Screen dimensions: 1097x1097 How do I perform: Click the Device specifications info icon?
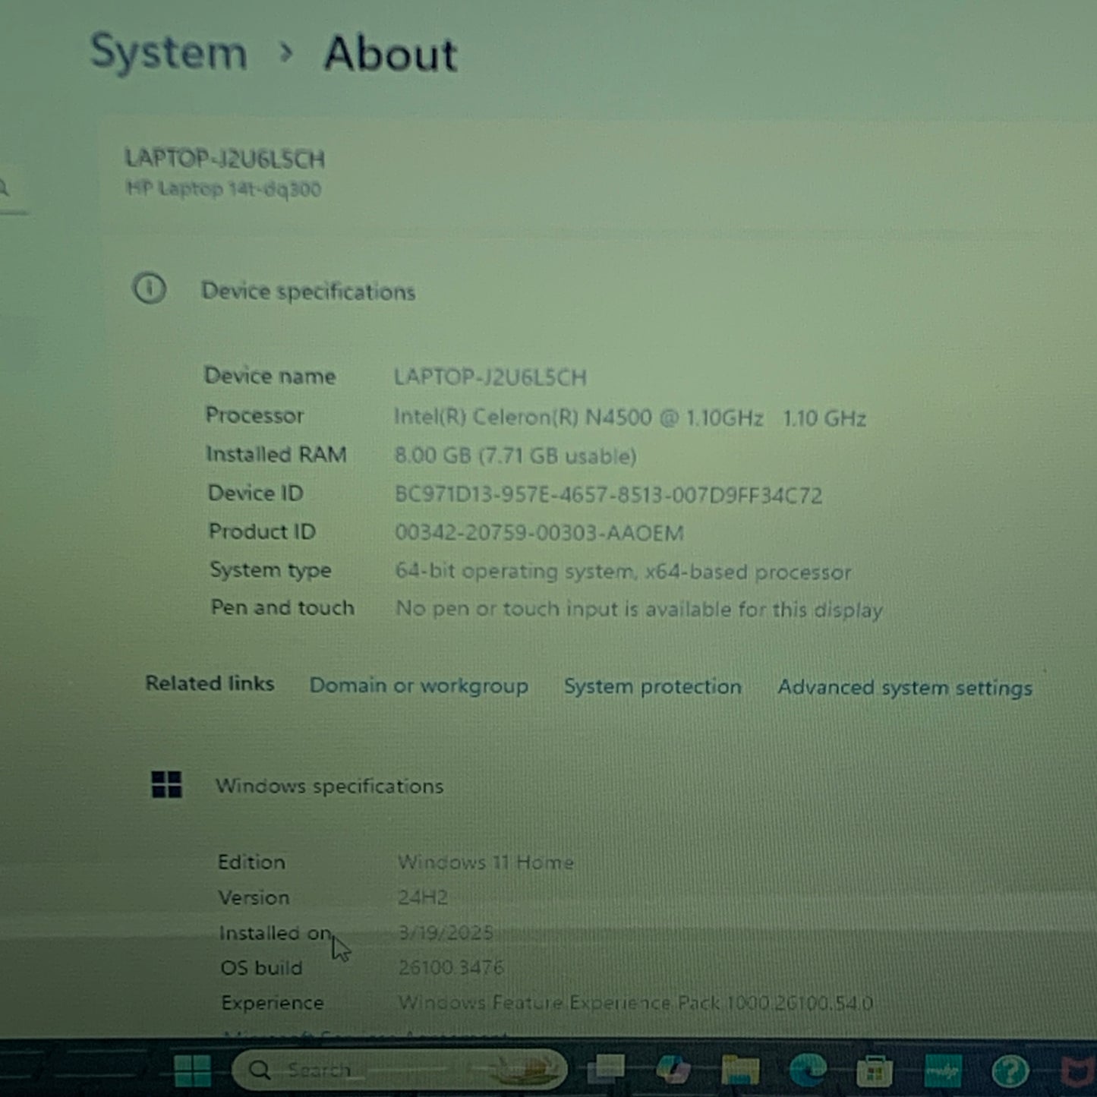150,290
